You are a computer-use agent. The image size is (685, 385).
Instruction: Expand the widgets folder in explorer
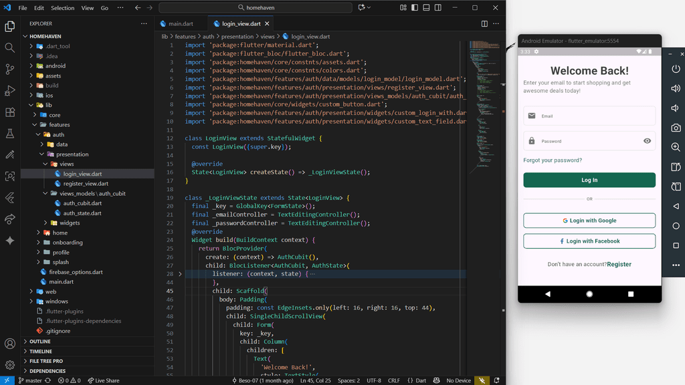70,223
